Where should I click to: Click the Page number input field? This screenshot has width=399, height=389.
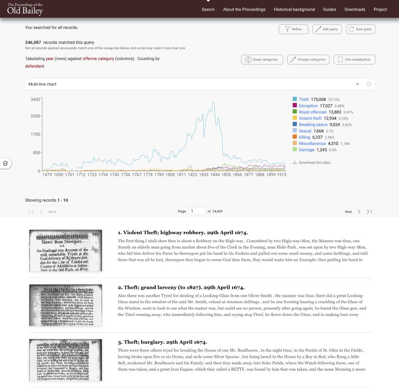coord(197,211)
